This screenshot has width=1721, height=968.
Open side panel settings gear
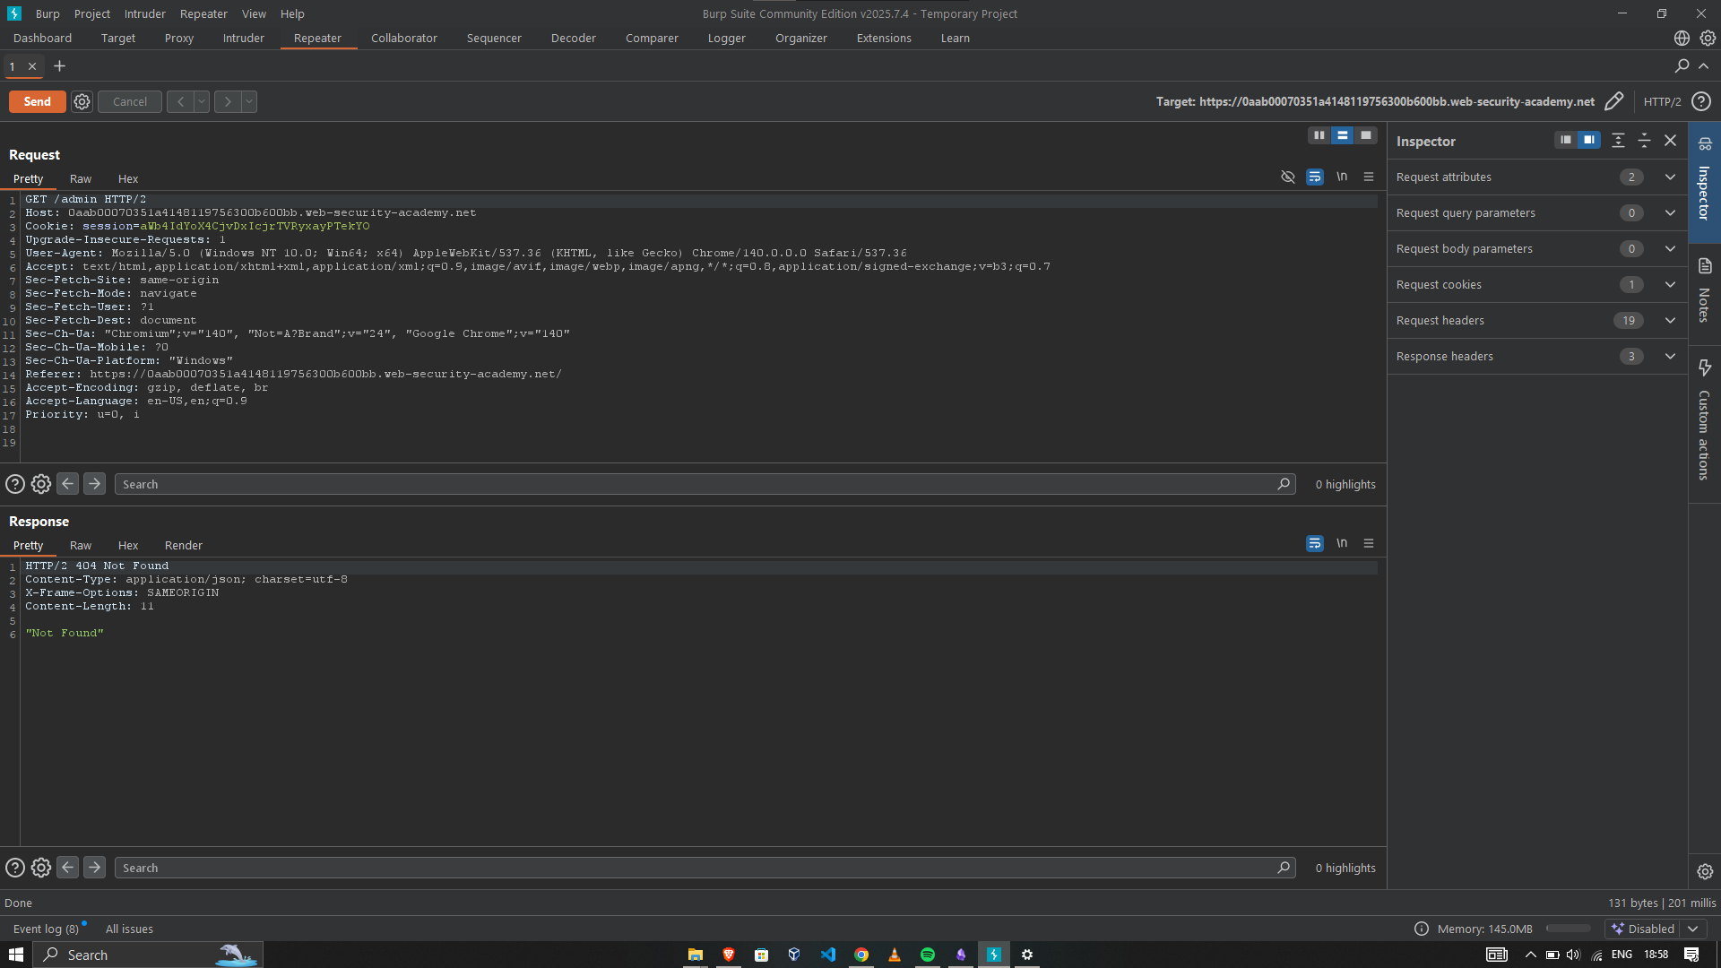1704,871
